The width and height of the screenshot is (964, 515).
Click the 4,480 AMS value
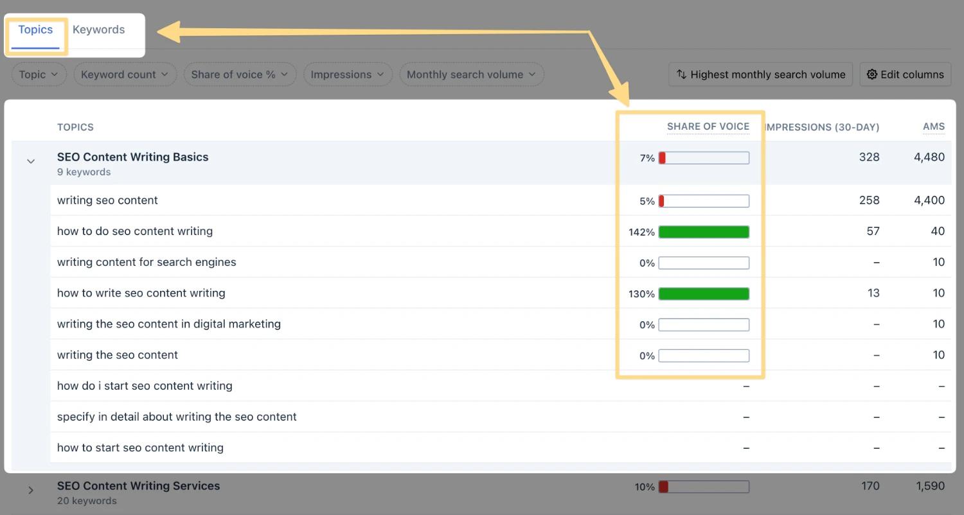[x=929, y=157]
